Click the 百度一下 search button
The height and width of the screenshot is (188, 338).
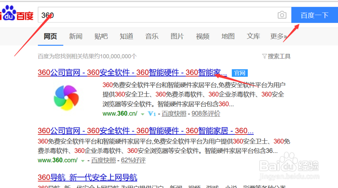click(x=314, y=15)
